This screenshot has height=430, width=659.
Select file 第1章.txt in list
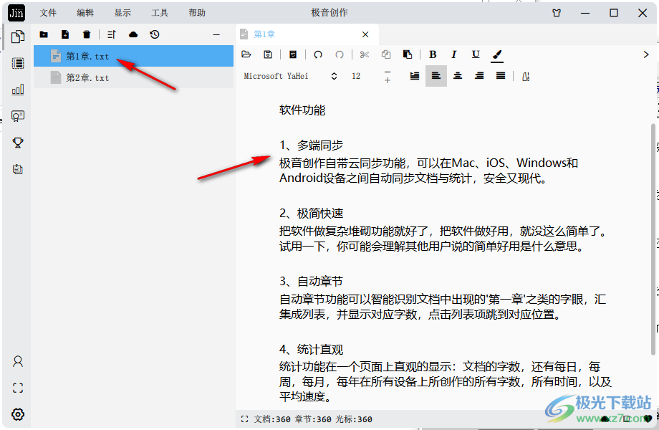pos(134,56)
